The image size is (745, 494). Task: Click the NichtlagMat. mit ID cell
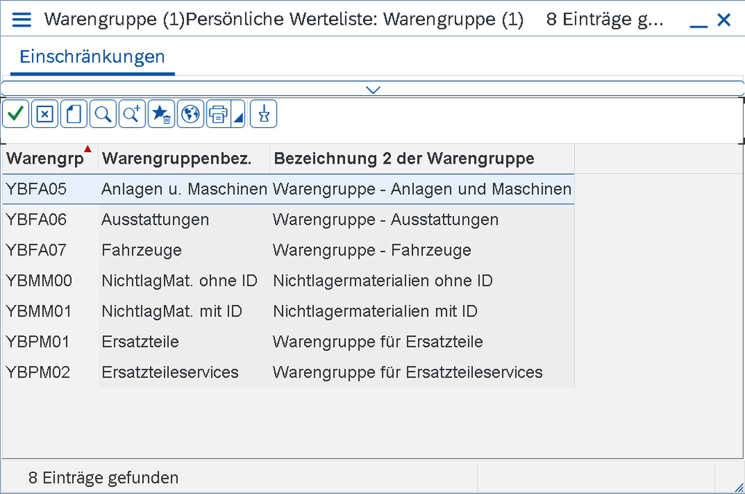pyautogui.click(x=184, y=311)
